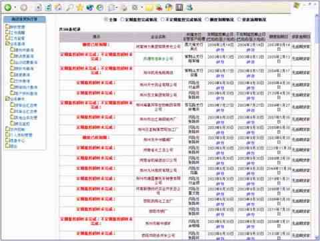Open Favorites with the yellow star icon
320x241 pixels.
click(x=79, y=8)
